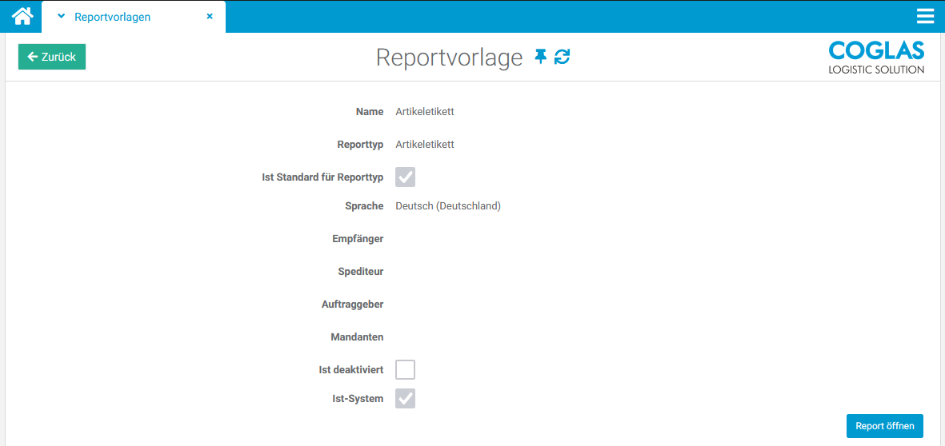Click the Mandanten field label
The image size is (945, 446).
coord(357,337)
